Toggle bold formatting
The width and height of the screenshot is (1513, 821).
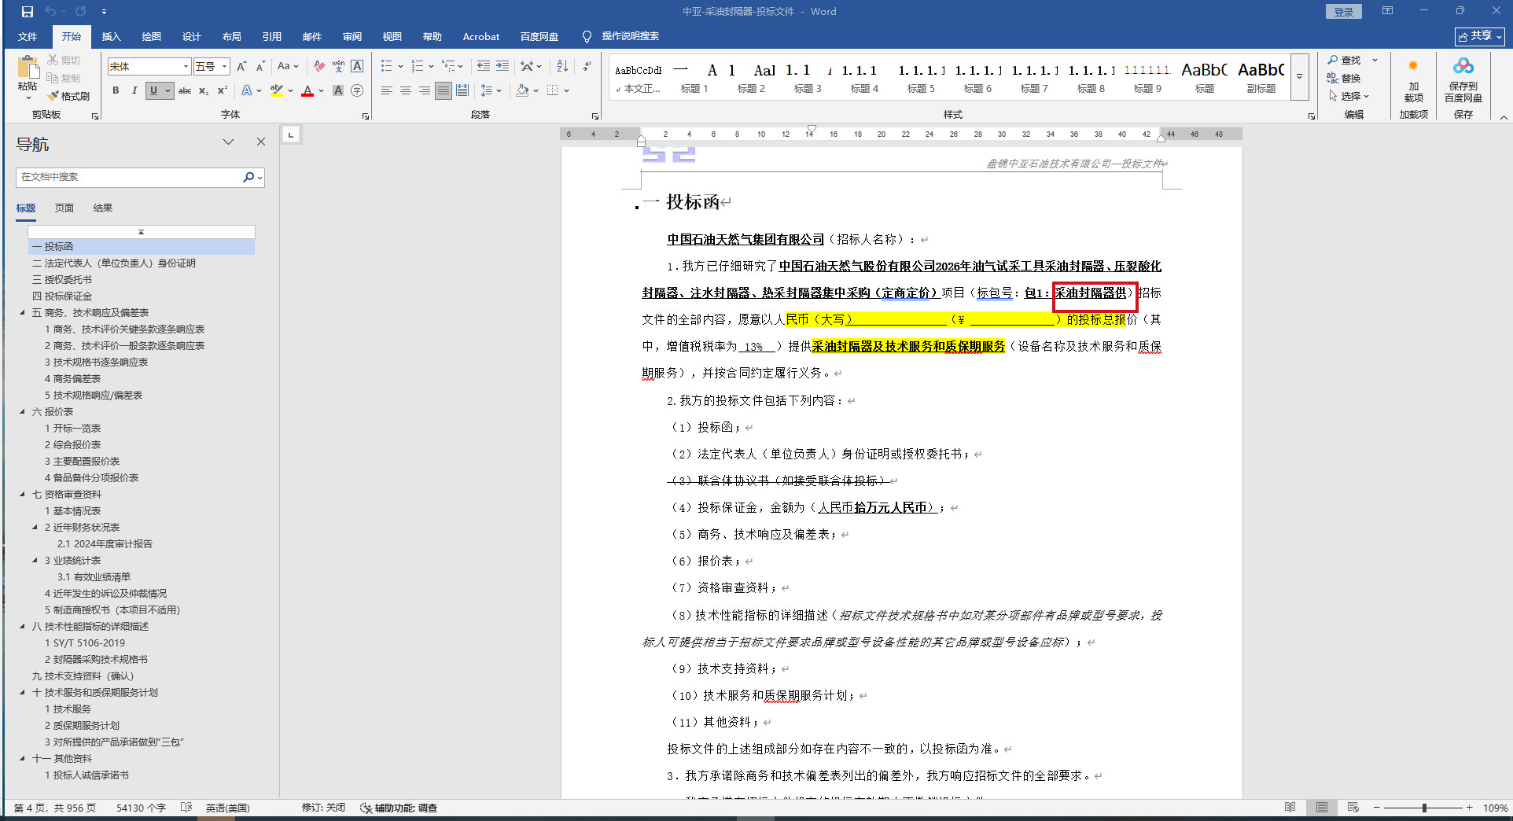(x=116, y=90)
